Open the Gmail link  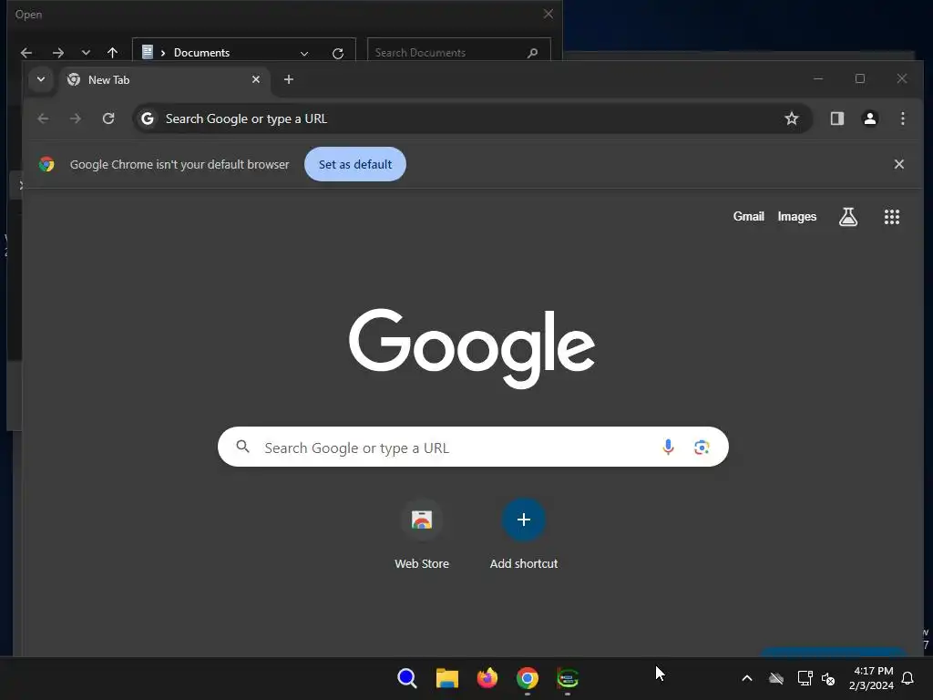[x=749, y=217]
